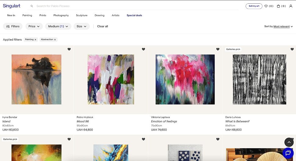Click the Clear all filters link
296x161 pixels.
pos(103,27)
